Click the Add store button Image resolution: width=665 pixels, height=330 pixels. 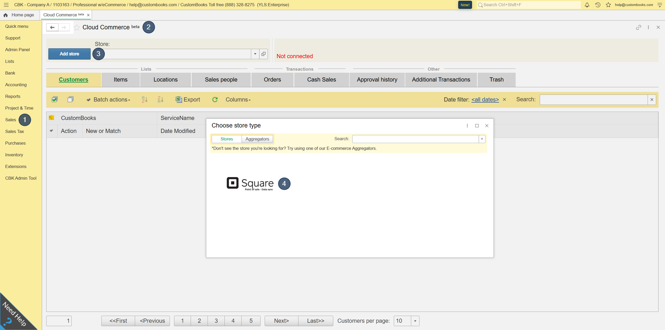tap(69, 54)
